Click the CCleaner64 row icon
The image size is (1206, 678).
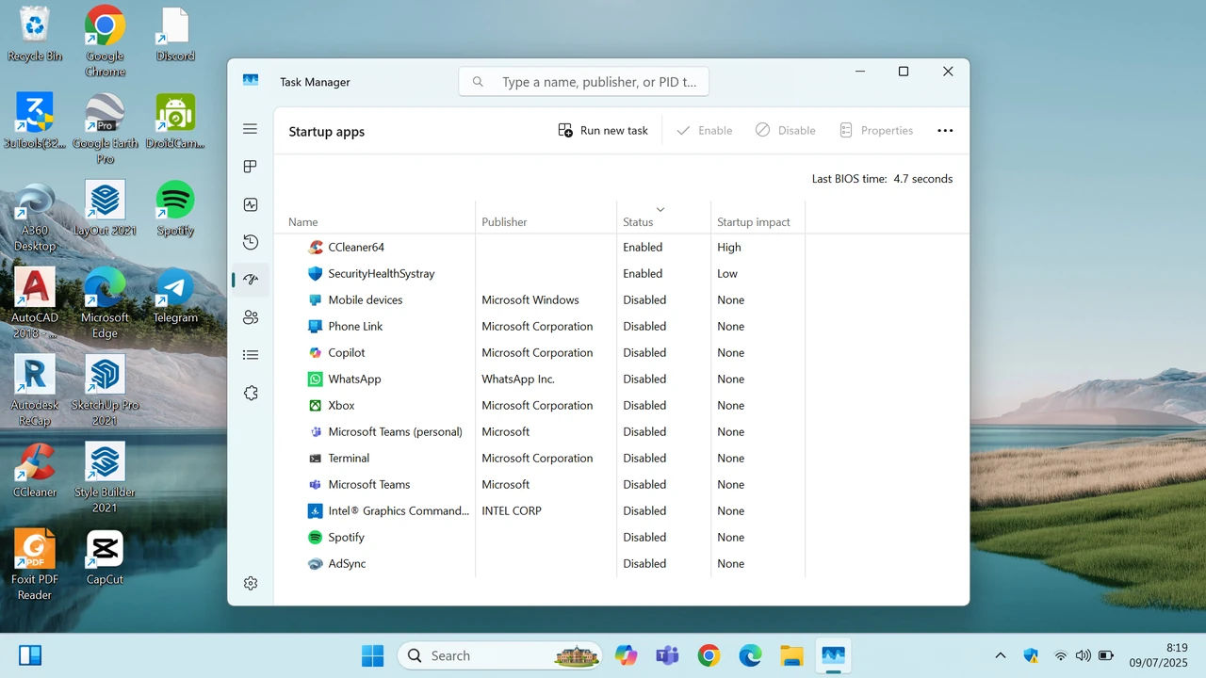coord(316,248)
